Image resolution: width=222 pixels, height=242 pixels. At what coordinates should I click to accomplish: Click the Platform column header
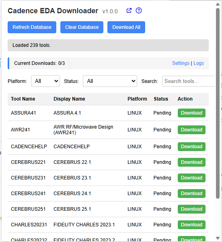click(137, 99)
